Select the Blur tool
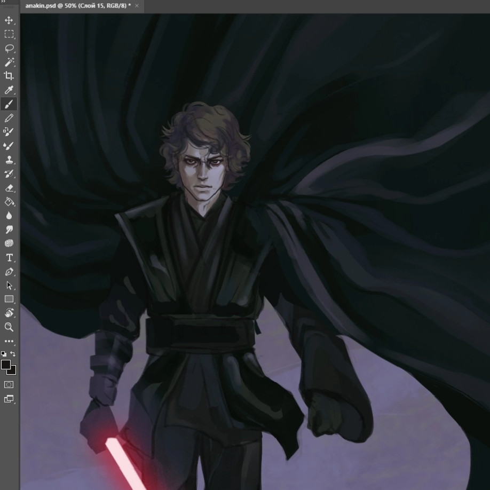This screenshot has width=490, height=490. 9,216
